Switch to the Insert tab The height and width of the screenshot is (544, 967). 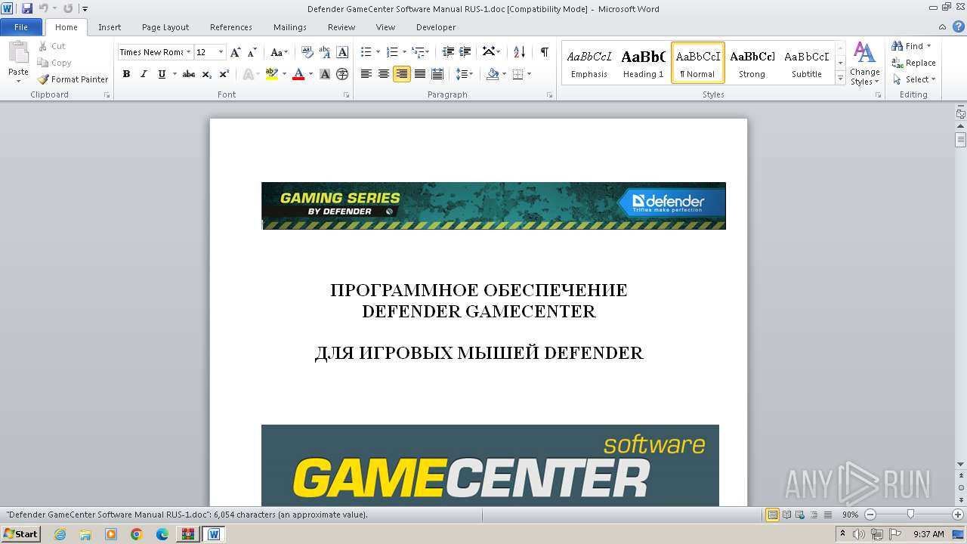110,27
